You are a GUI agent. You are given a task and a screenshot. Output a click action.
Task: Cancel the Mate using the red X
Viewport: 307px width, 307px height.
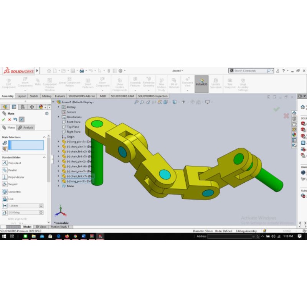(9, 119)
